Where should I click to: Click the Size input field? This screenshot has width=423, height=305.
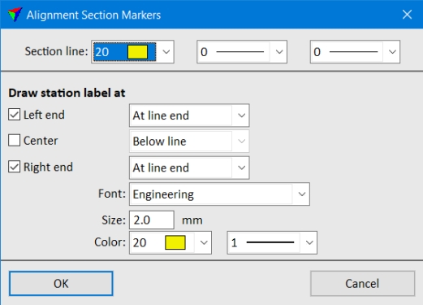[152, 220]
